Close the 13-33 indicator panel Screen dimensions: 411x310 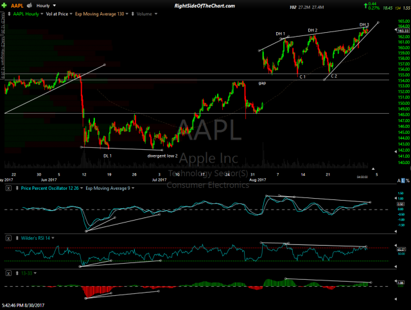(x=8, y=273)
